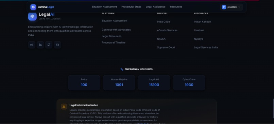
Task: Click the LegalAI scales icon in footer
Action: [x=32, y=16]
